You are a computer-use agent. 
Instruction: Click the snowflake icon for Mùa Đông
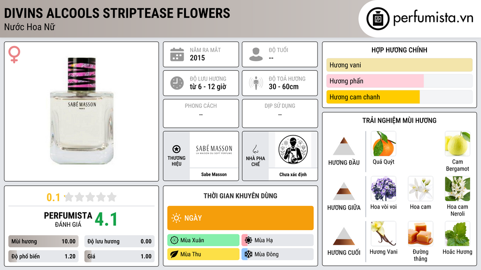248,254
